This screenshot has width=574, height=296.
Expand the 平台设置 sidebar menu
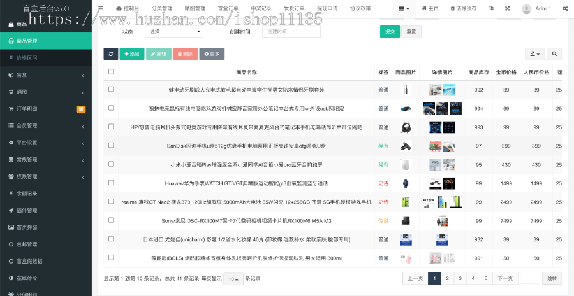tap(46, 143)
